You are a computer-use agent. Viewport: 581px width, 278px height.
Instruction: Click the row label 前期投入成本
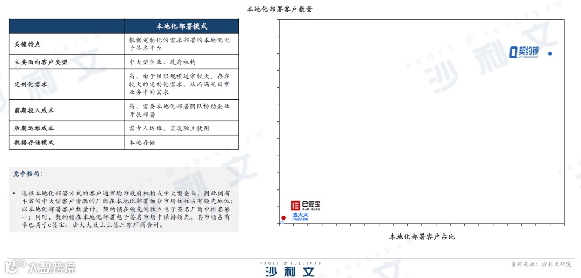(34, 111)
